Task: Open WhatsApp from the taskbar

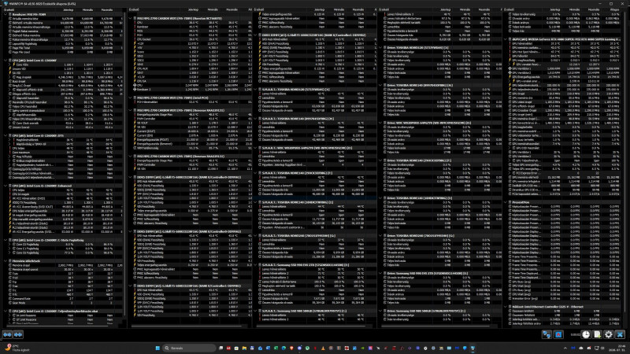Action: tap(307, 348)
